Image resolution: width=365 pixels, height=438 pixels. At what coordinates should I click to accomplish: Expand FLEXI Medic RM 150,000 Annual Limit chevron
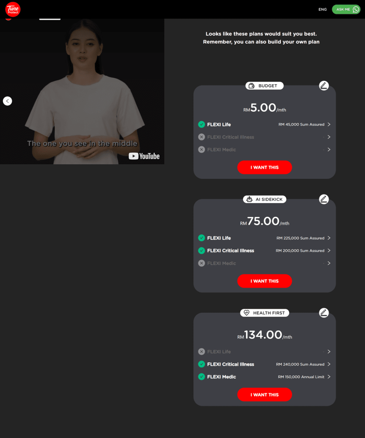coord(329,376)
